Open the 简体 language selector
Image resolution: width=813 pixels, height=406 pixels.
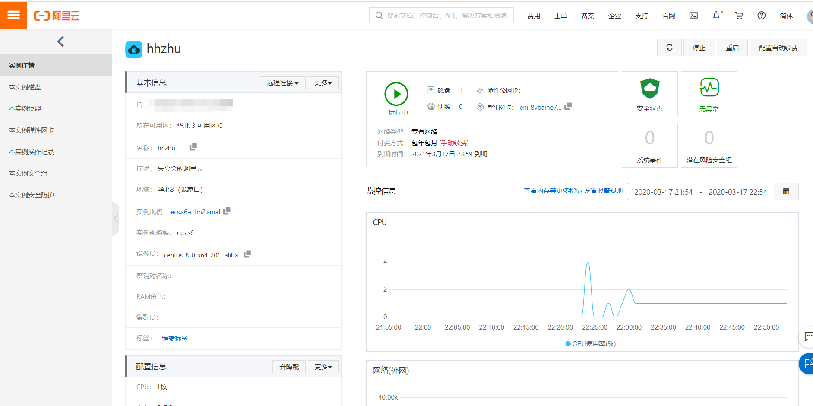click(786, 16)
